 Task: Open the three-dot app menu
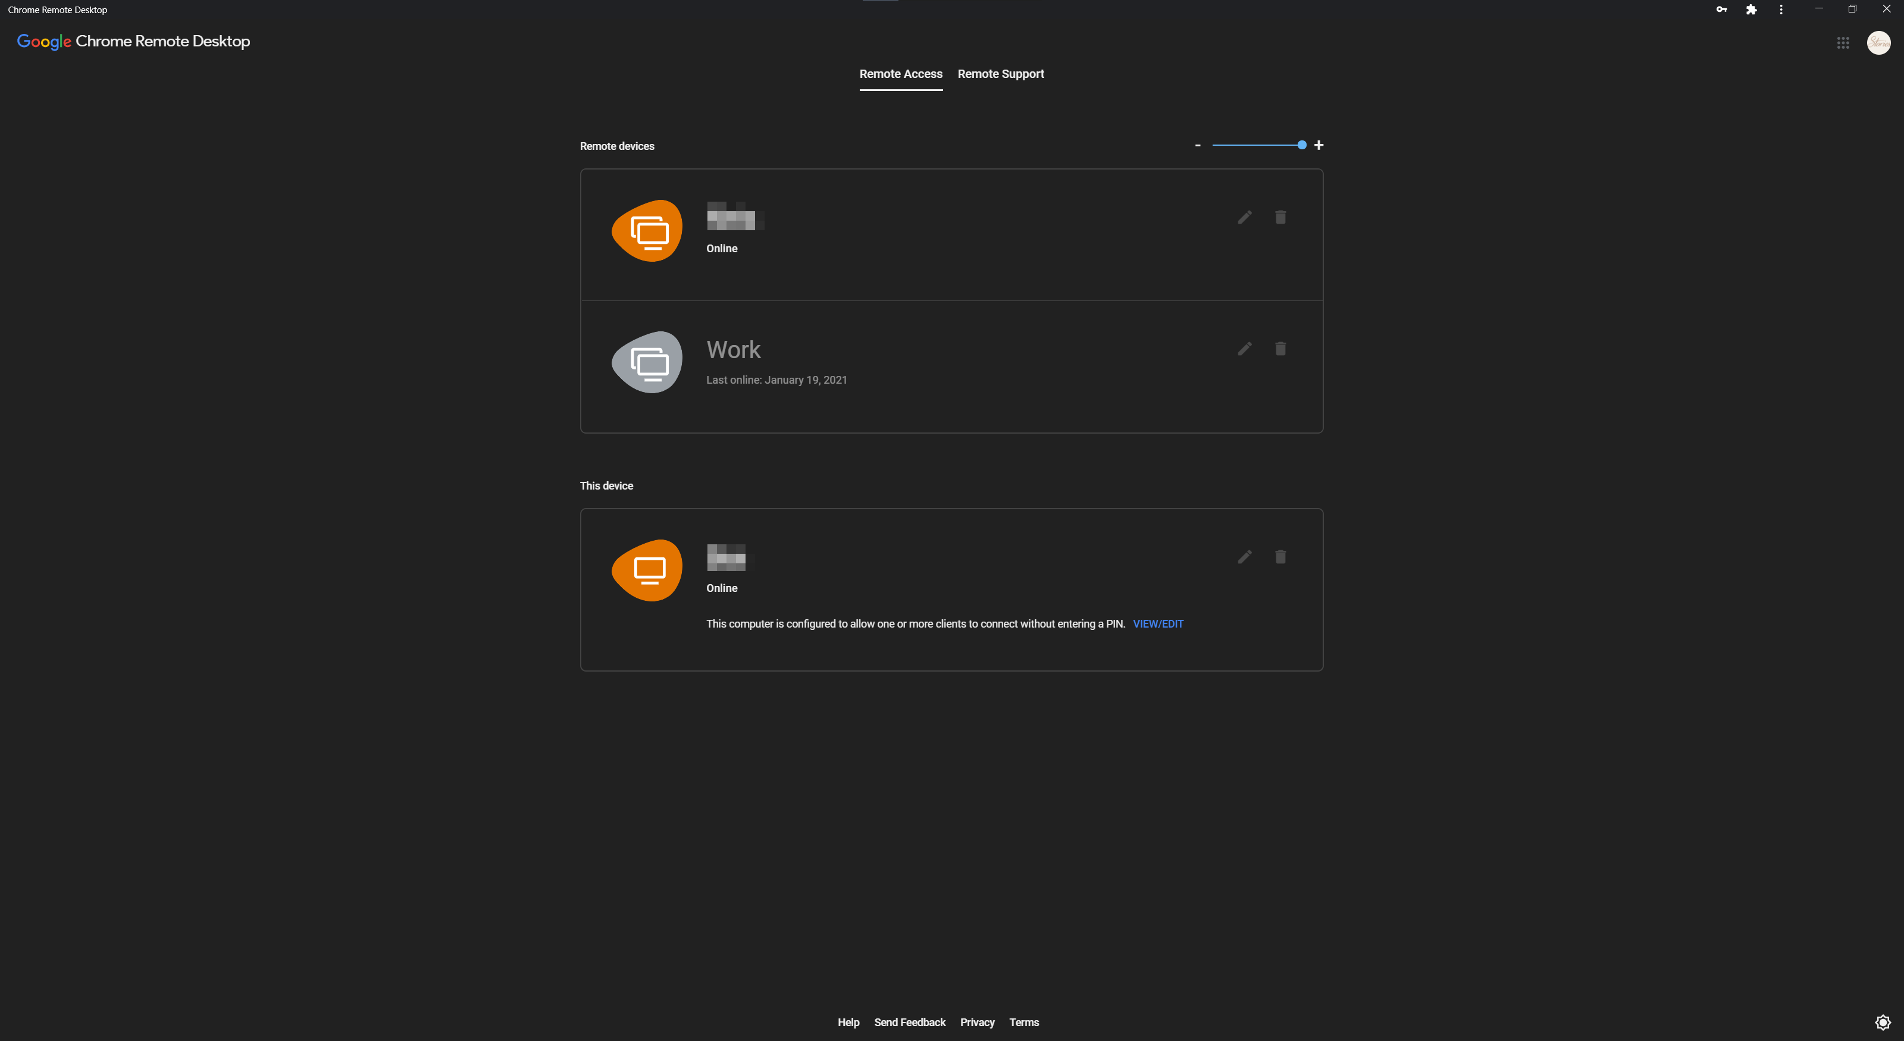pyautogui.click(x=1781, y=10)
